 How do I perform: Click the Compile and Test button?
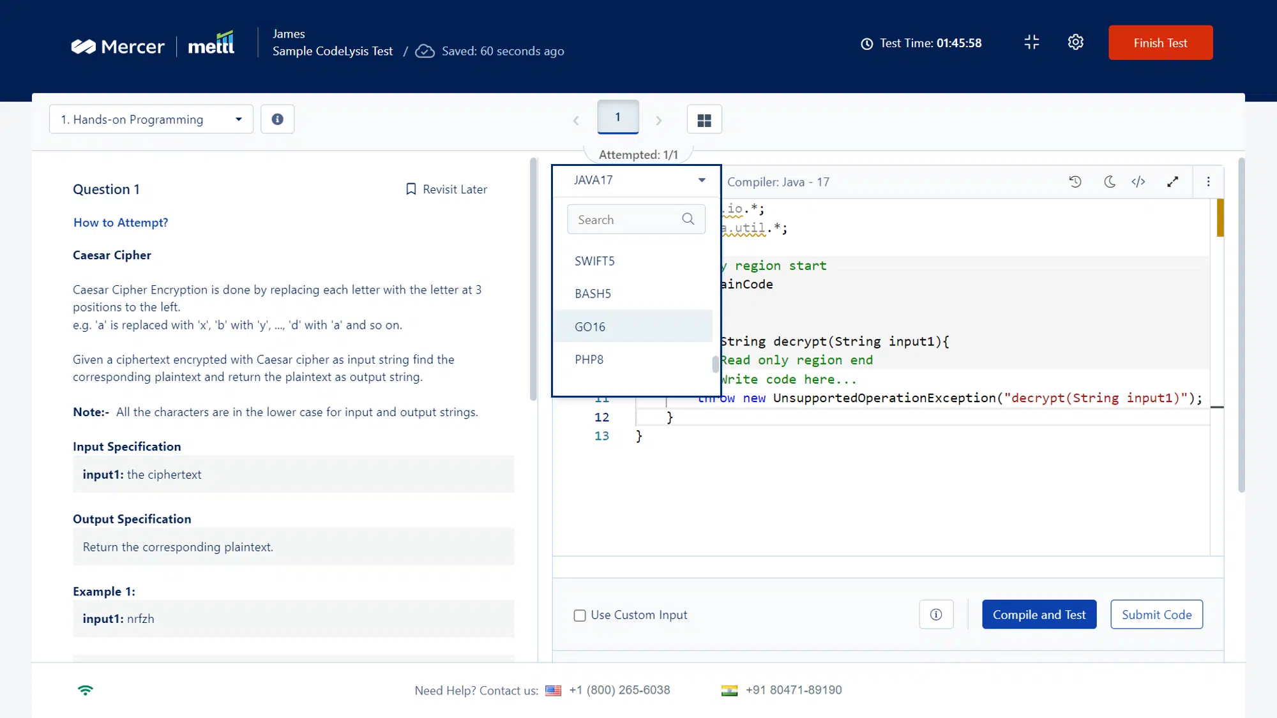click(1039, 615)
